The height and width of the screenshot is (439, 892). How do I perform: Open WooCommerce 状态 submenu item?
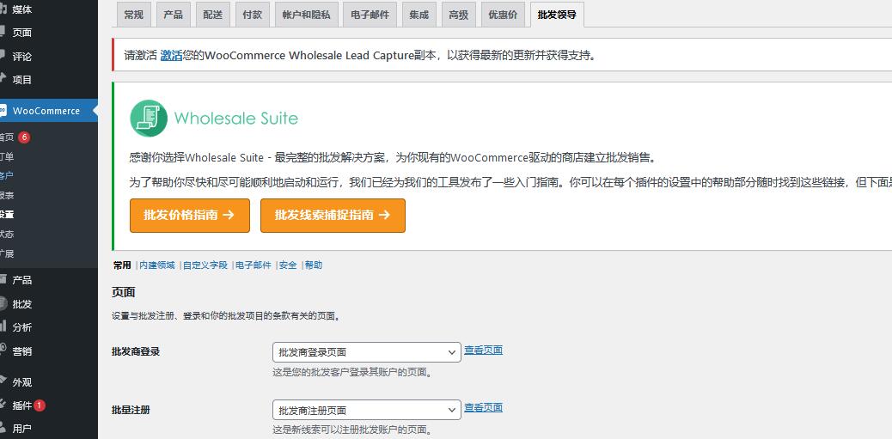coord(7,234)
